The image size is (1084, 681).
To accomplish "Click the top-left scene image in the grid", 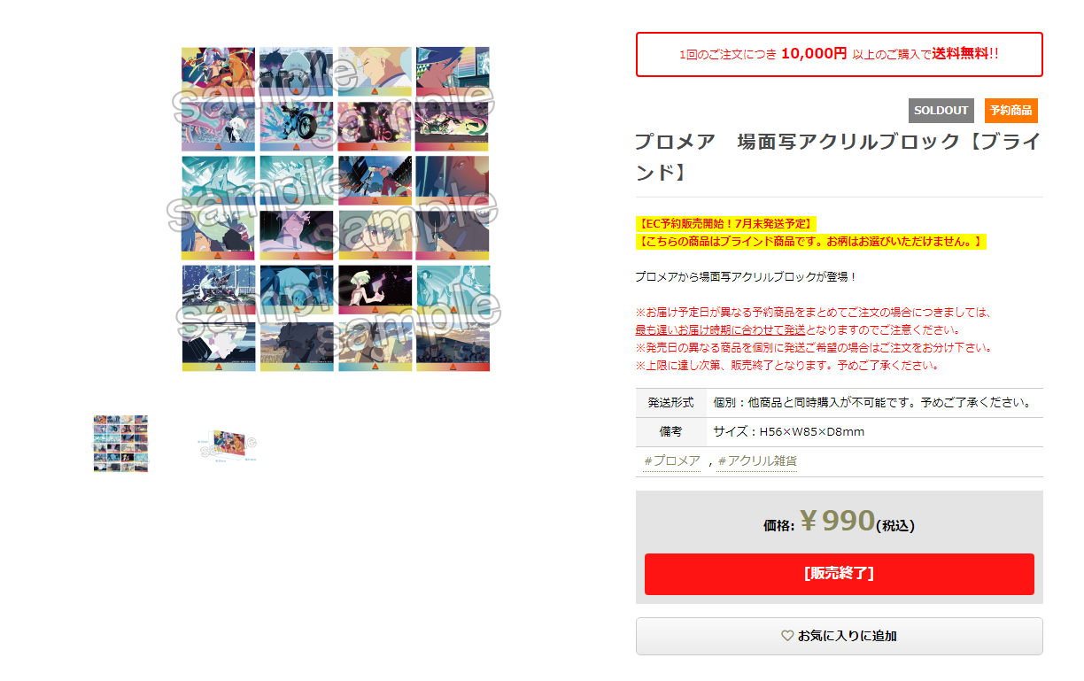I will [218, 72].
